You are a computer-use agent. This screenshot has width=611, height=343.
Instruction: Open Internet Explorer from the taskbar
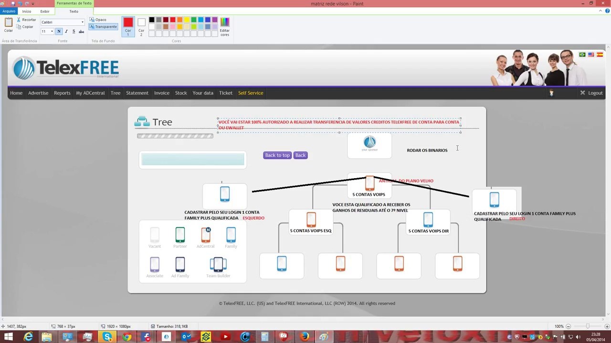tap(29, 337)
